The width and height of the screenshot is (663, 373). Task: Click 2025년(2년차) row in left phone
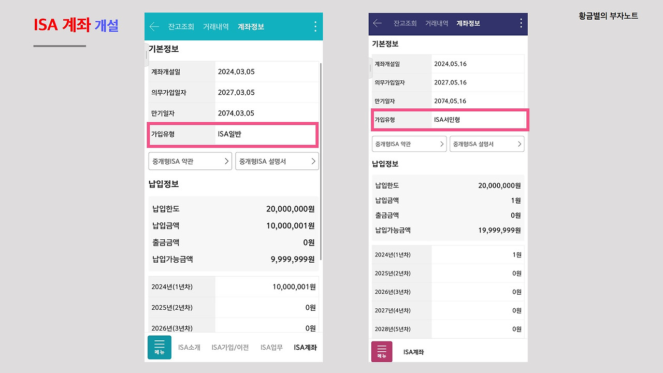pyautogui.click(x=234, y=307)
